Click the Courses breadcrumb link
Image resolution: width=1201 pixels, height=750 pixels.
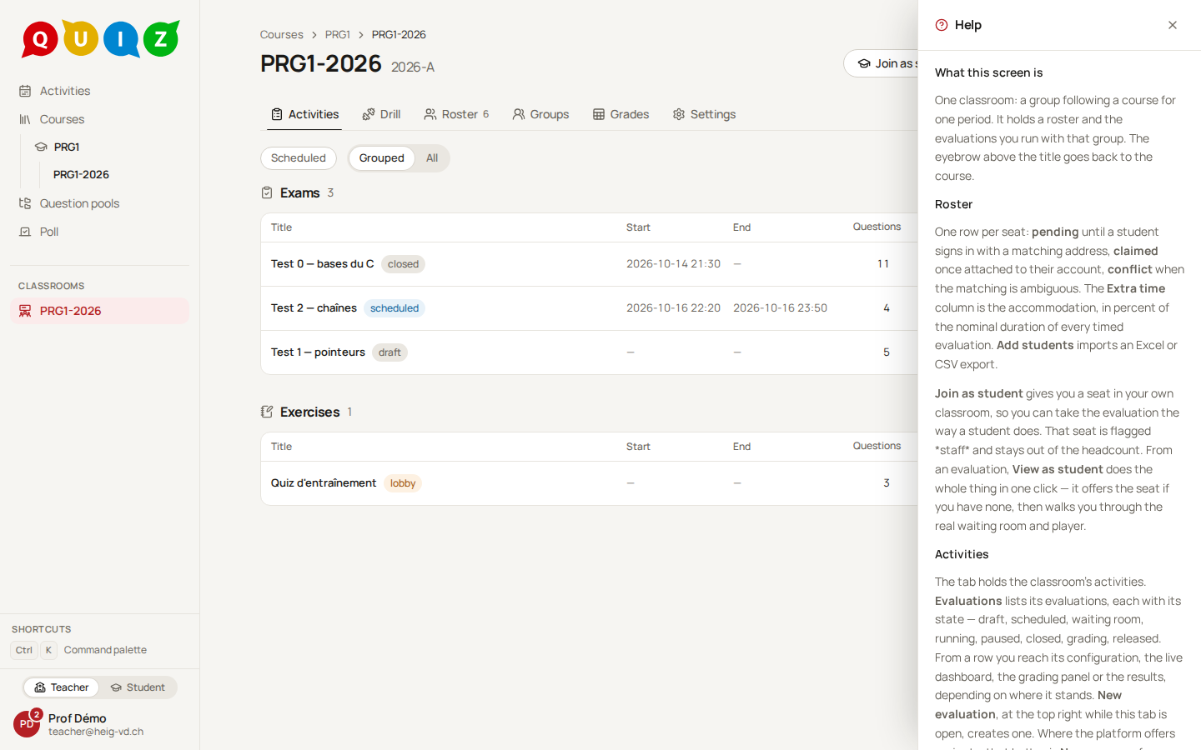coord(281,34)
